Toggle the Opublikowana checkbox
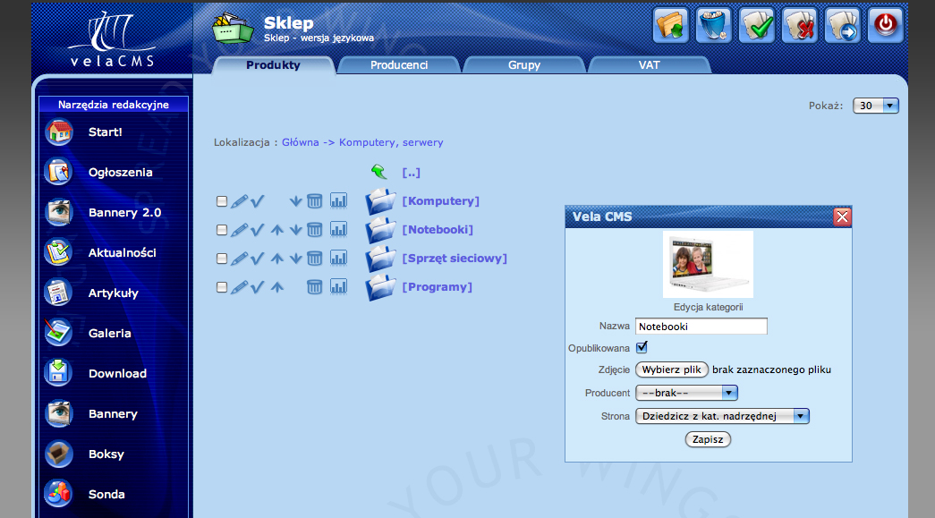The image size is (935, 518). click(642, 347)
